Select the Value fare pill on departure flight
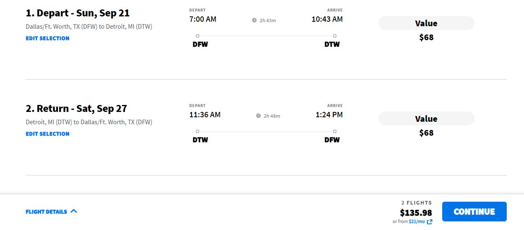524x230 pixels. pos(426,23)
